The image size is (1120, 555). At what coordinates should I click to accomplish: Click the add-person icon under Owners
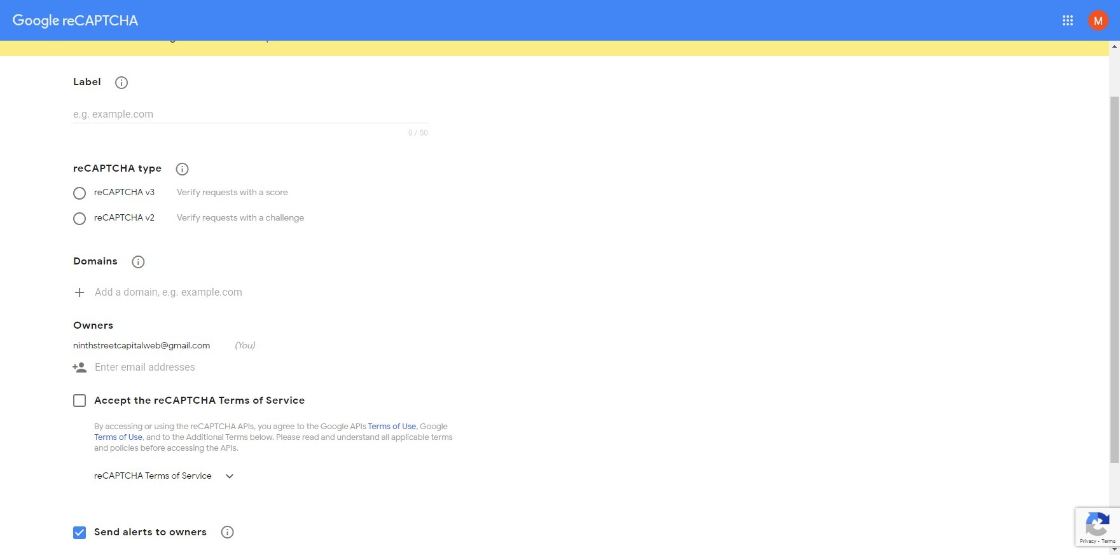tap(80, 367)
